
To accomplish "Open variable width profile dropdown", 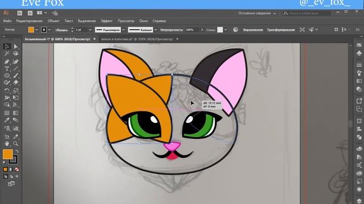I will pyautogui.click(x=123, y=30).
